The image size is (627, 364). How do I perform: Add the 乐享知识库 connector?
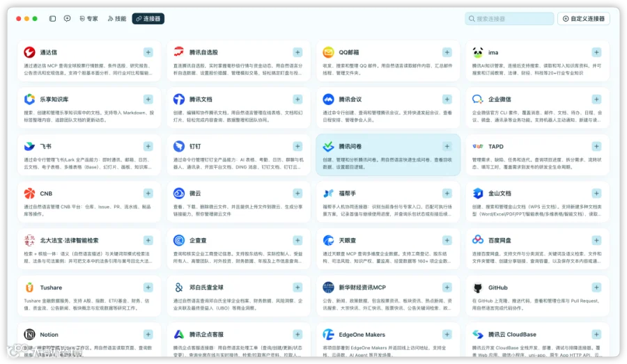point(148,99)
